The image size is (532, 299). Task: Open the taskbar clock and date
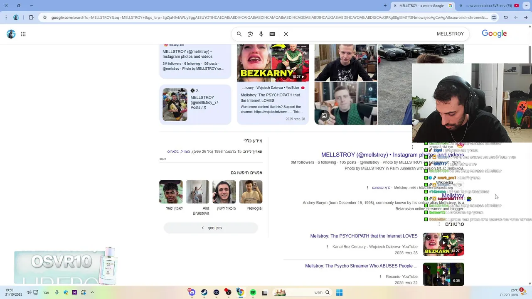click(14, 292)
